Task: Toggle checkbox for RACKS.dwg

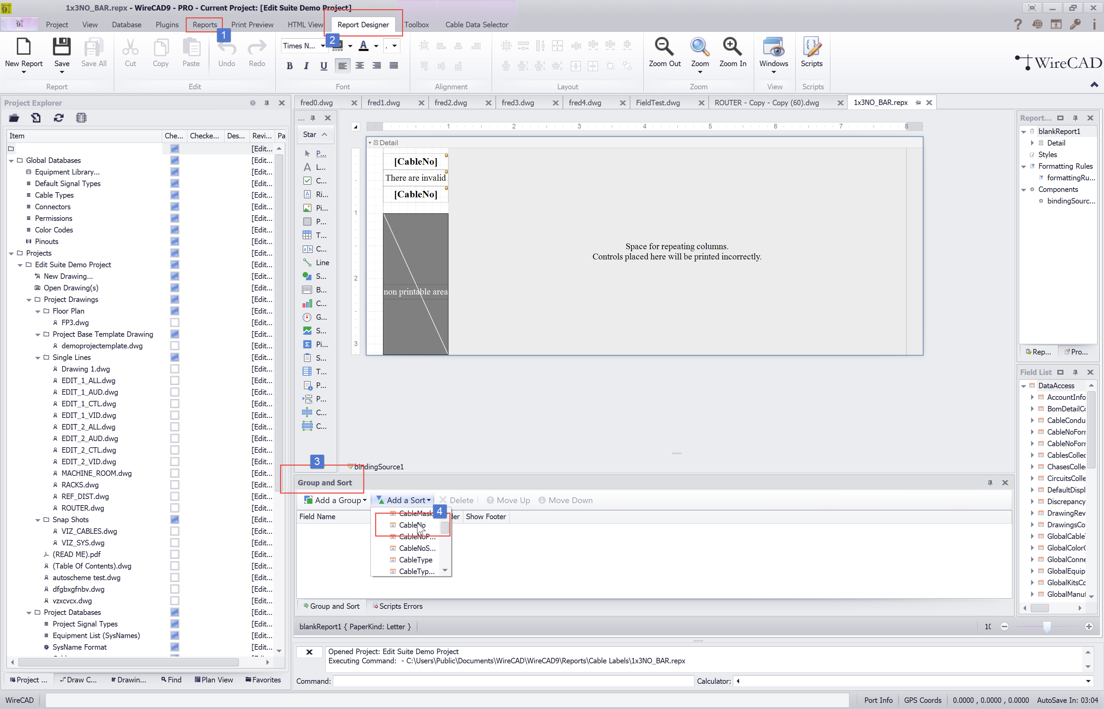Action: [175, 485]
